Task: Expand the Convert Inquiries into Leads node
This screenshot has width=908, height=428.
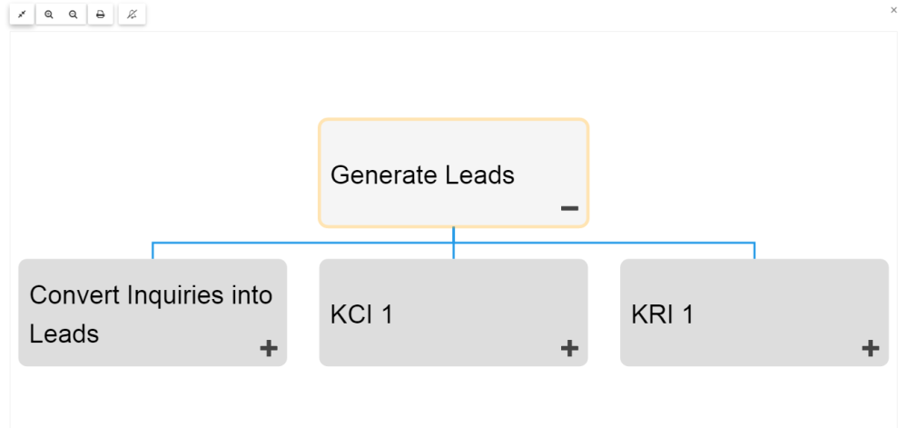Action: point(269,348)
